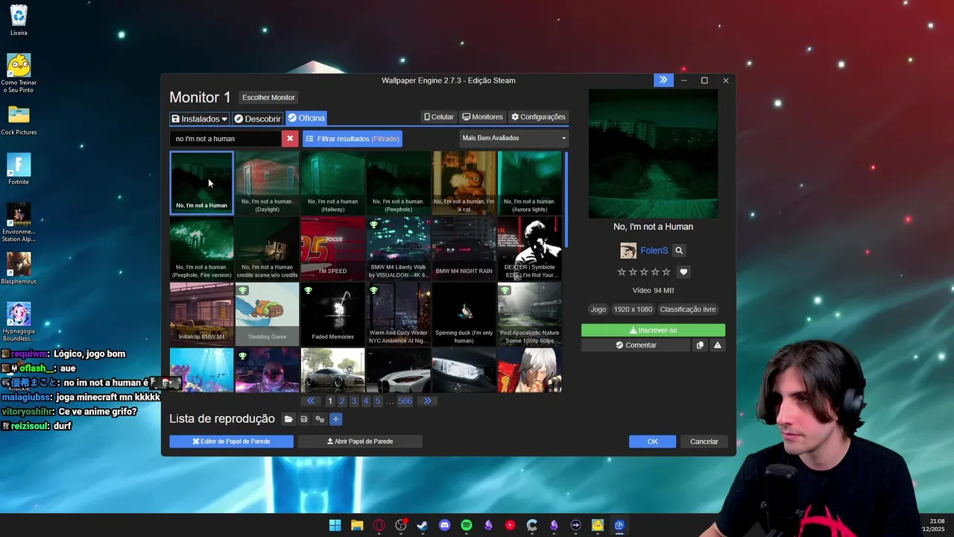Search author FolenS magnifier icon
This screenshot has width=954, height=537.
point(678,251)
